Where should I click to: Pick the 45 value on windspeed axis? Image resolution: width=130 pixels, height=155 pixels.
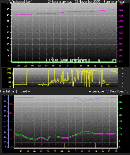(x=8, y=9)
